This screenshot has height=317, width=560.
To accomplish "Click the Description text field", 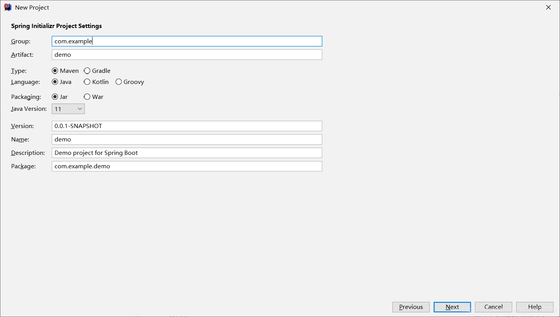I will 187,153.
